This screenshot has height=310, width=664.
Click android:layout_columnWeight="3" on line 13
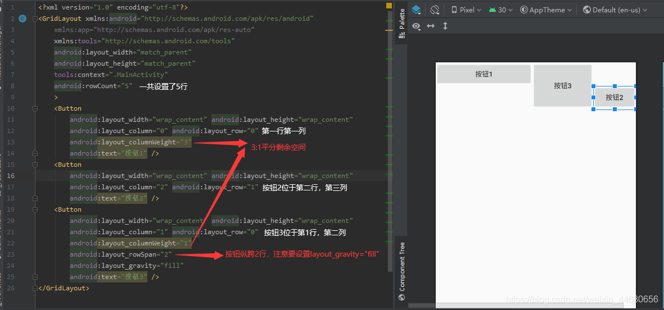tap(131, 142)
